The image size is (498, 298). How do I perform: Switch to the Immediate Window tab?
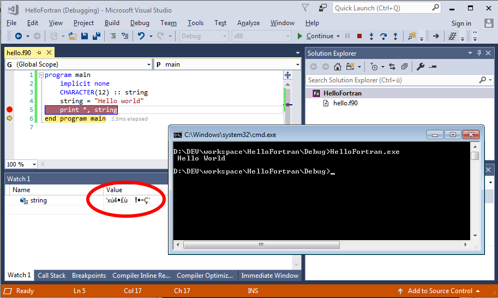[x=269, y=276]
